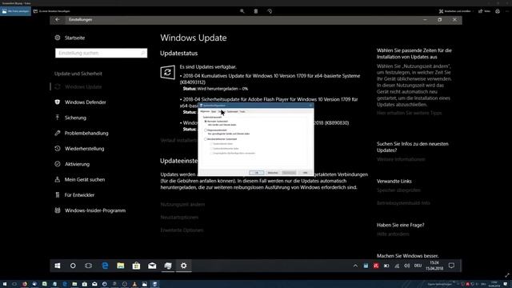The width and height of the screenshot is (512, 288).
Task: Click the DEU language indicator
Action: (418, 266)
